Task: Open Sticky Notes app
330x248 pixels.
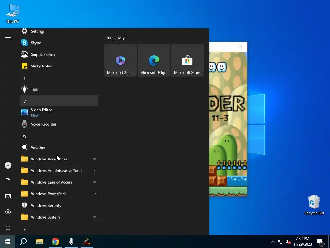Action: pyautogui.click(x=59, y=66)
